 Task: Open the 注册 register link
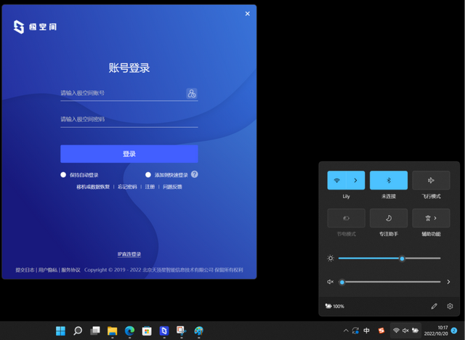coord(150,187)
